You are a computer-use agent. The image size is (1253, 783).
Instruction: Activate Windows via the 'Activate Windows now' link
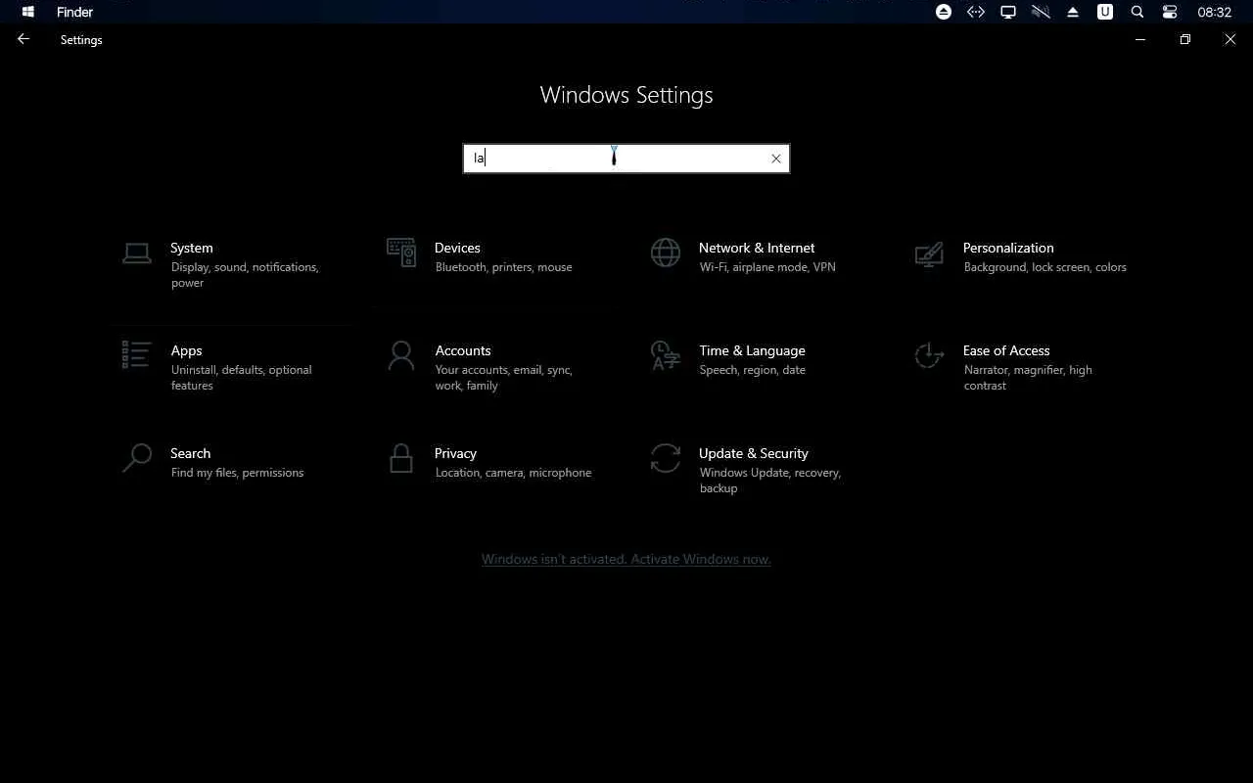[701, 560]
